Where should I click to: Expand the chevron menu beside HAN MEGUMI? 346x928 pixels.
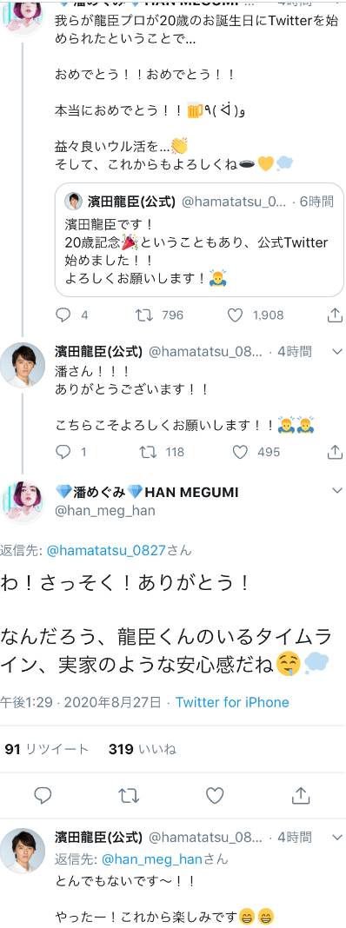pos(337,491)
